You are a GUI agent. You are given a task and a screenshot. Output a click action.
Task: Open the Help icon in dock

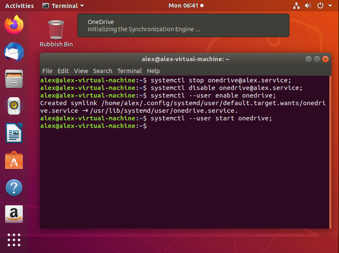point(14,188)
